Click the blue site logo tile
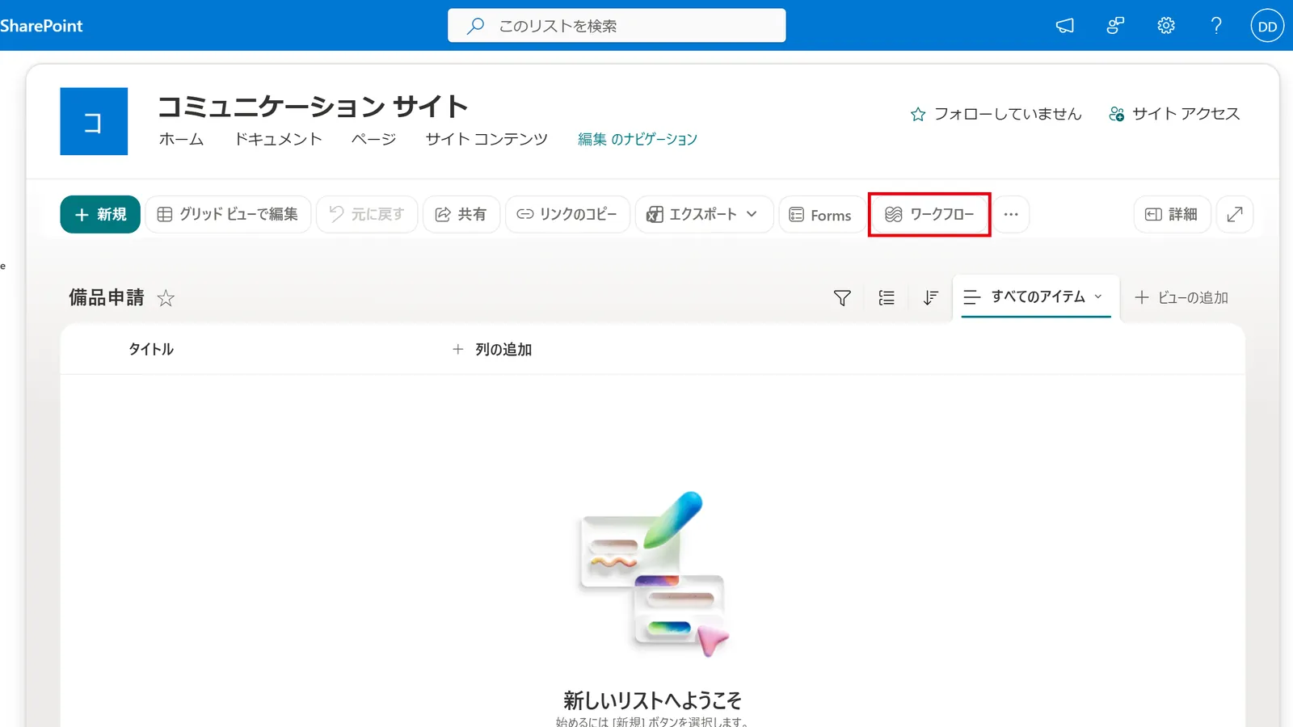 click(x=94, y=121)
